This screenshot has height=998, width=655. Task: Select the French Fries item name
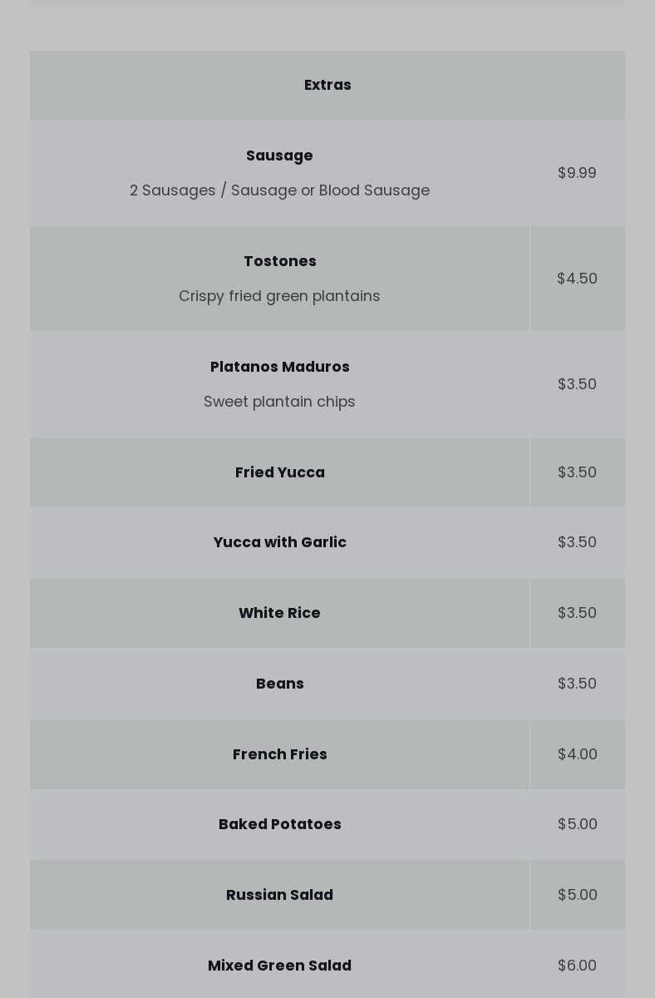[x=279, y=754]
